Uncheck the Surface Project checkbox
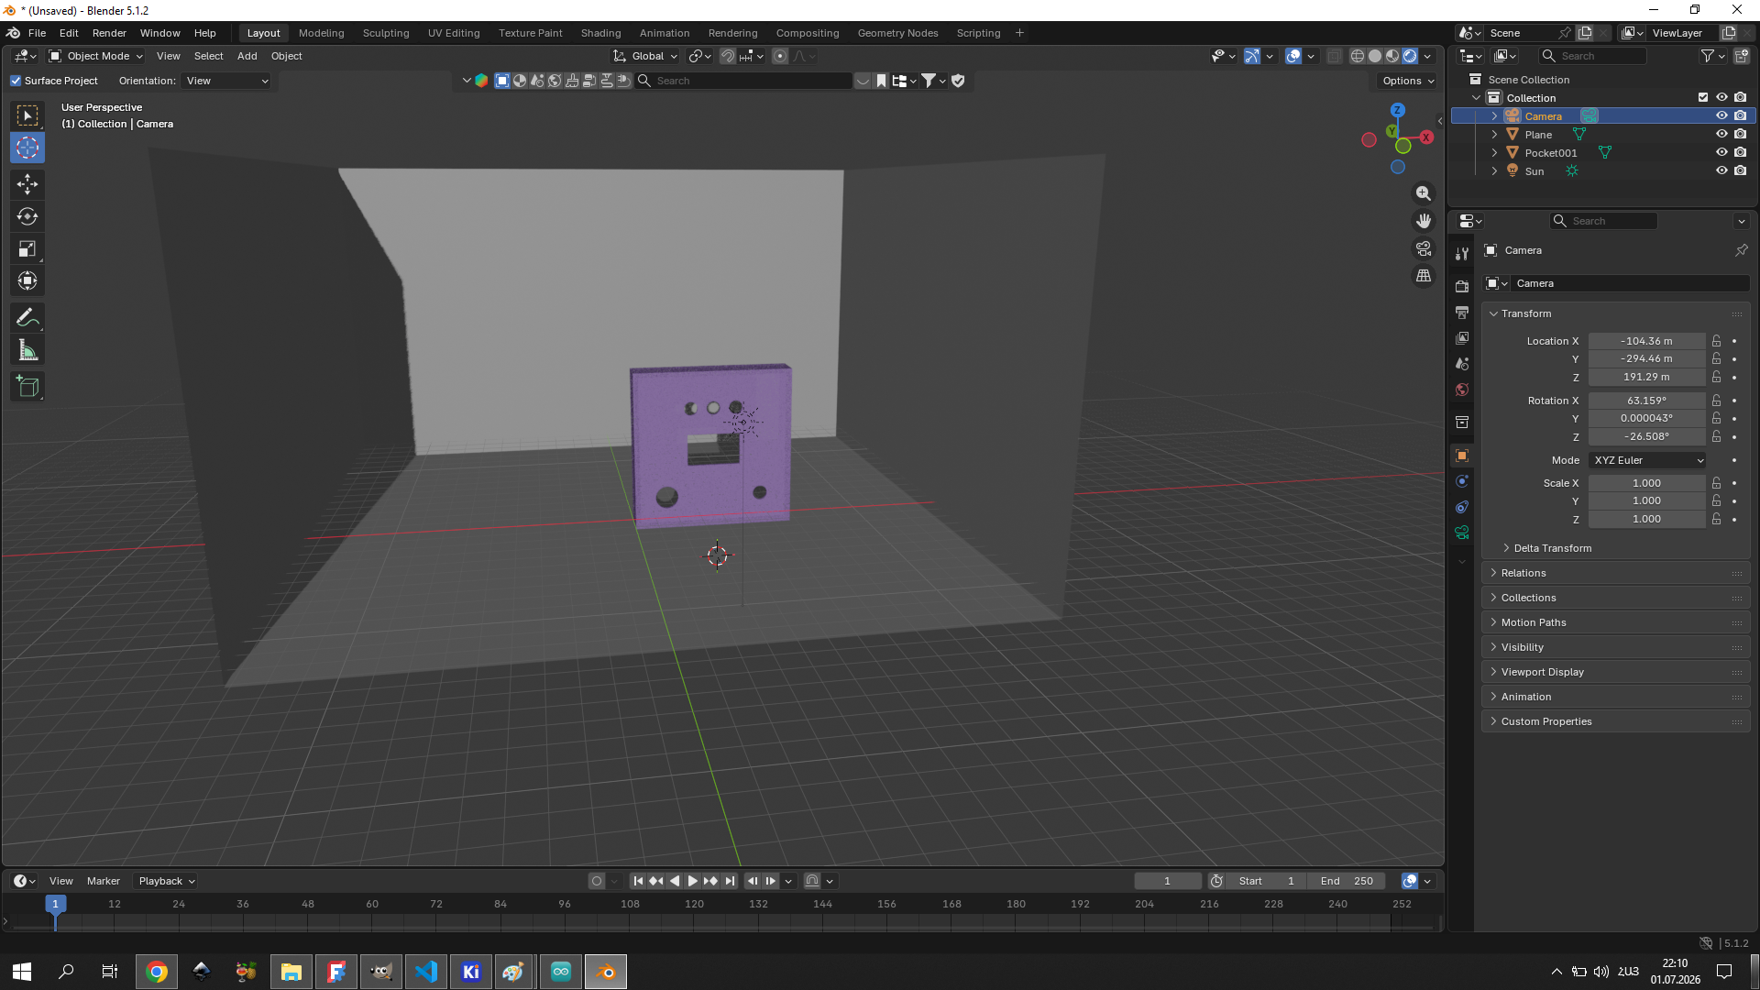 tap(16, 81)
